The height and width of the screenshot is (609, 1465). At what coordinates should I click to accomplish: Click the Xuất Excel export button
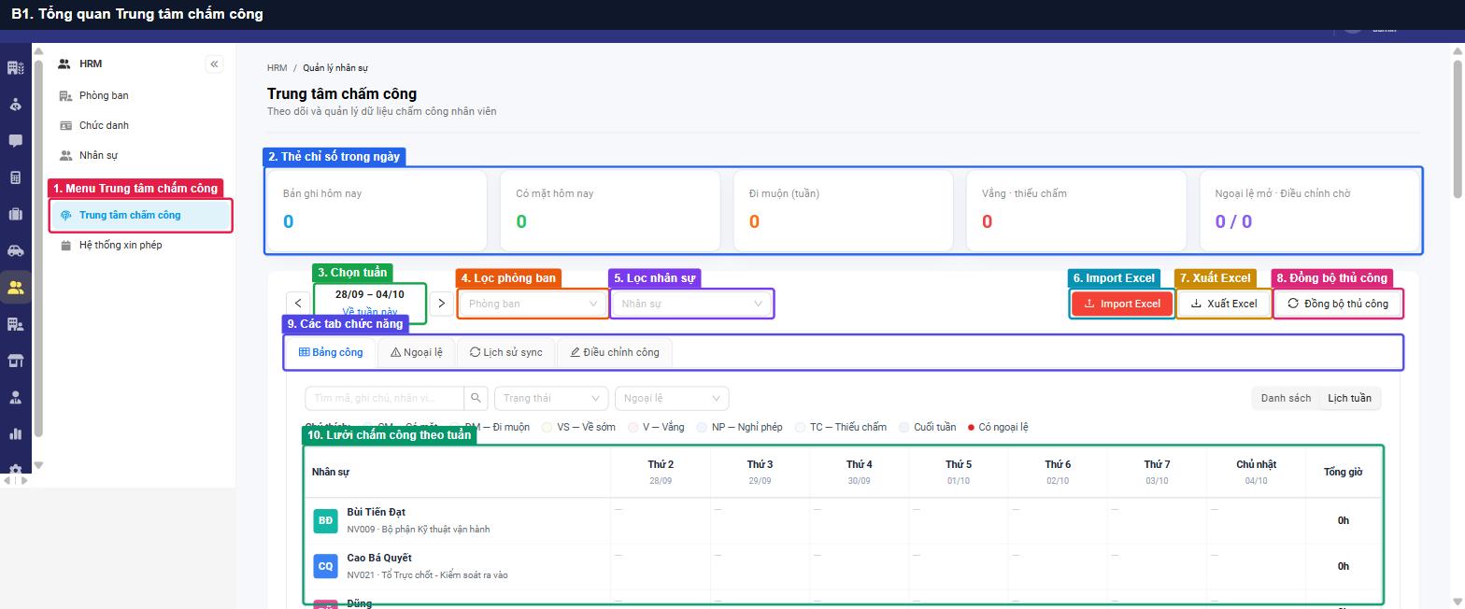[x=1223, y=304]
